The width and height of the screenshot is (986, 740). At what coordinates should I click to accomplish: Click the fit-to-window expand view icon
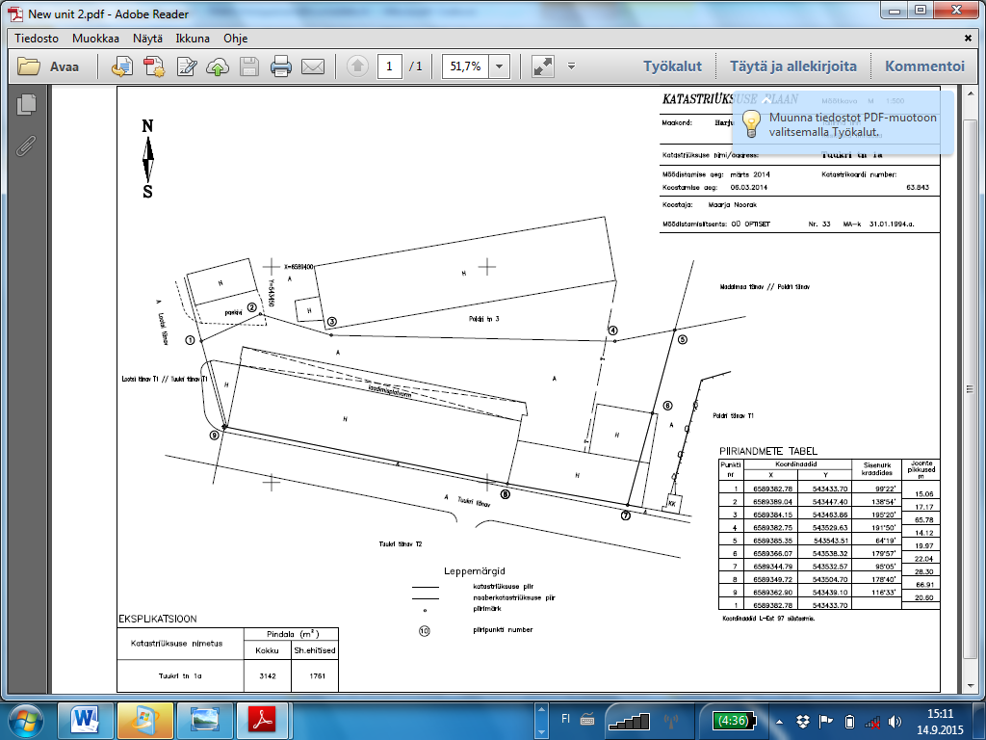pyautogui.click(x=543, y=66)
